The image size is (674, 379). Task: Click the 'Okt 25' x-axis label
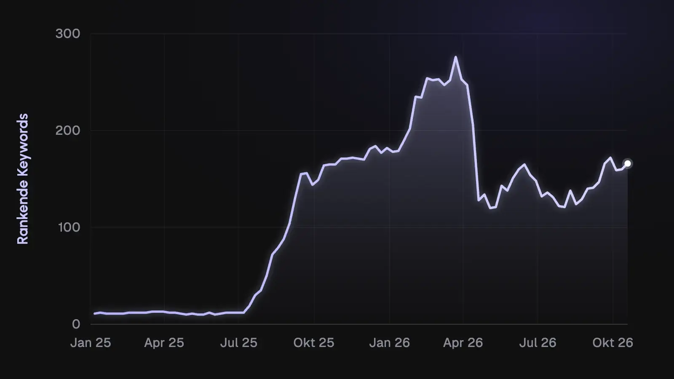(x=314, y=343)
